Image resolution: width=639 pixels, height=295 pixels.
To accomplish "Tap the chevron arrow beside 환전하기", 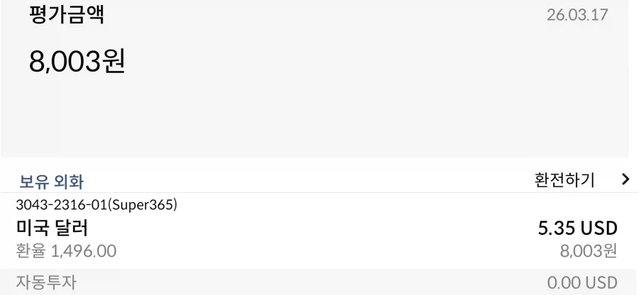I will tap(625, 177).
